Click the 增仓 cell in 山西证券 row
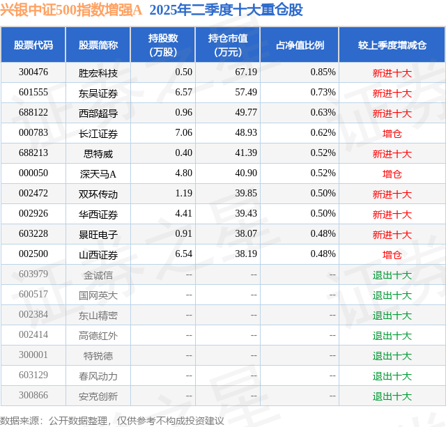This screenshot has width=446, height=427. tap(392, 255)
